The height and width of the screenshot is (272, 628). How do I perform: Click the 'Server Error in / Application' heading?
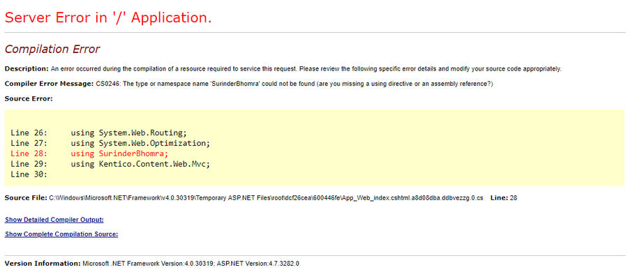[x=108, y=17]
